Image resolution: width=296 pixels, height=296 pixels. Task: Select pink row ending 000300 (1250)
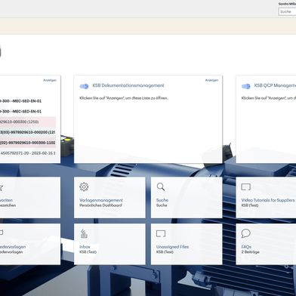[28, 122]
